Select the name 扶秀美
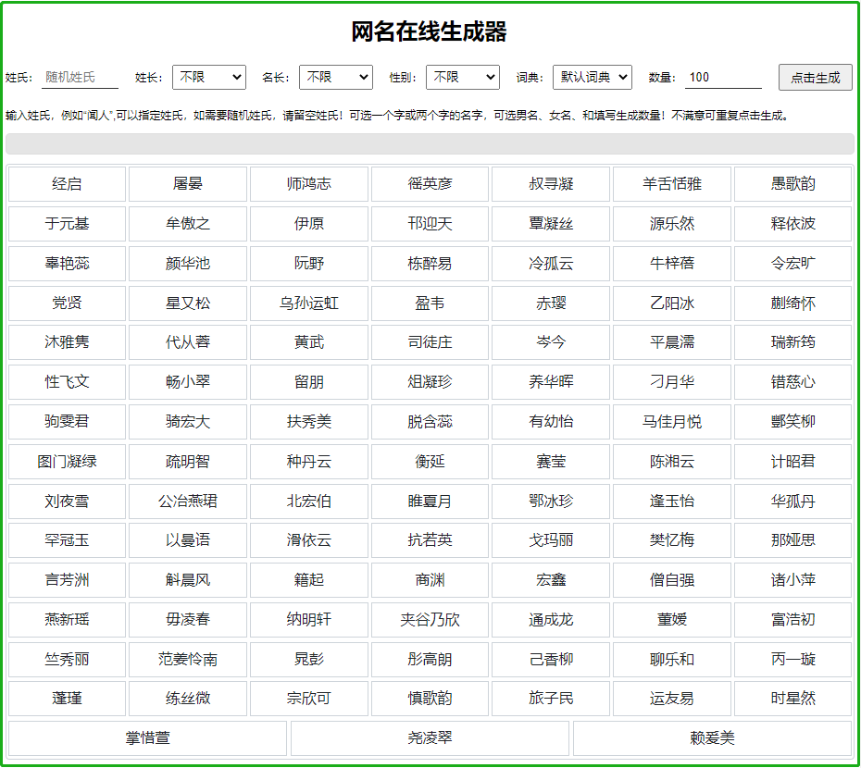 (x=309, y=422)
